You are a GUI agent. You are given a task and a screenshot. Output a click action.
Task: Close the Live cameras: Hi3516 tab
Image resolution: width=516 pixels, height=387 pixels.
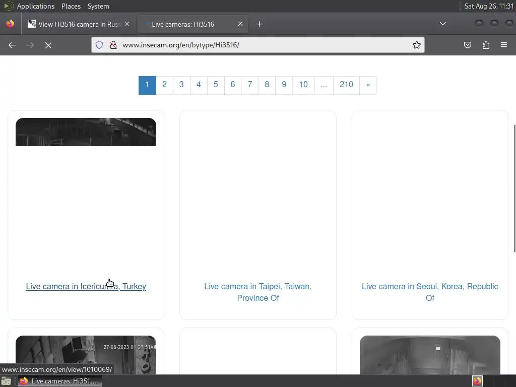click(x=240, y=24)
